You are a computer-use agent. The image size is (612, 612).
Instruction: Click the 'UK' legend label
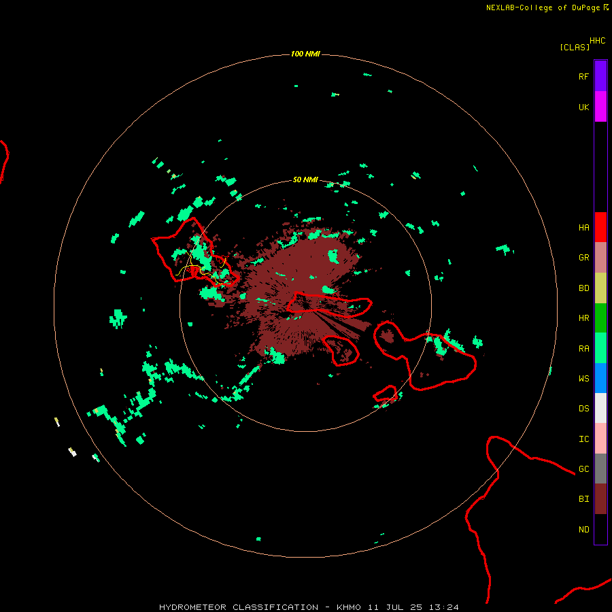click(x=583, y=107)
